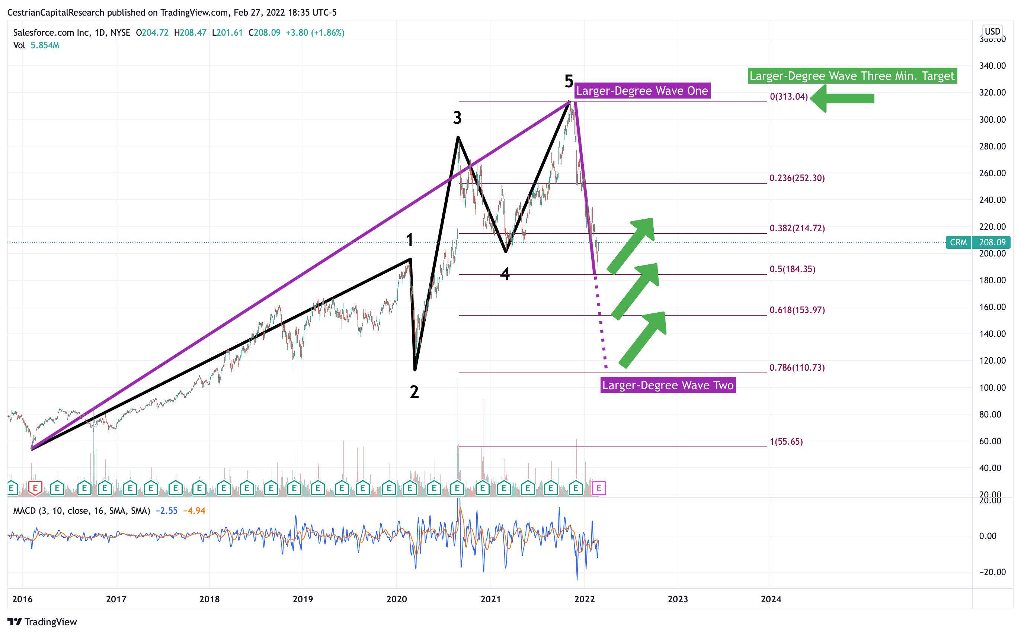Select the Larger-Degree Wave Two label
Viewport: 1021px width, 635px height.
coord(668,385)
